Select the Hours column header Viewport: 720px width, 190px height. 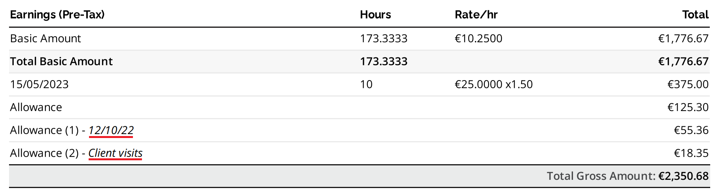pos(375,14)
